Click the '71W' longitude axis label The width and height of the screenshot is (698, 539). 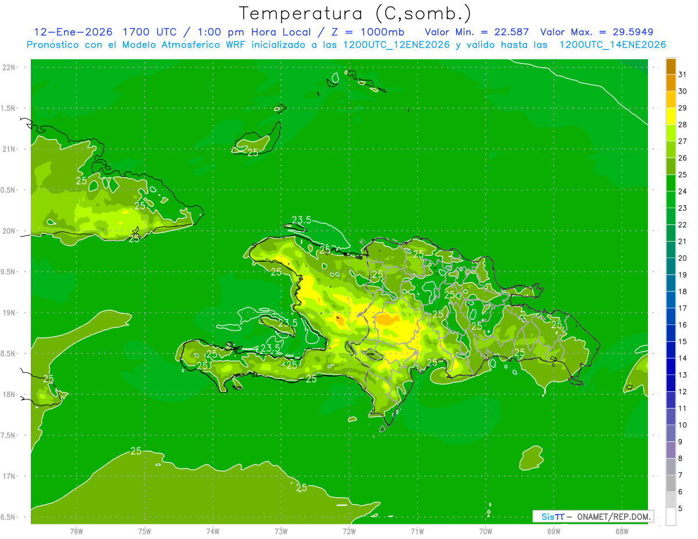point(417,531)
